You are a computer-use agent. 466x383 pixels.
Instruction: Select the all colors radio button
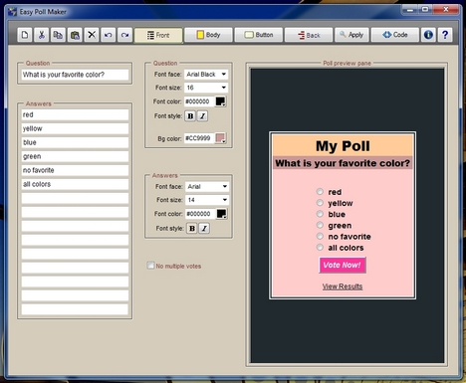[x=320, y=247]
